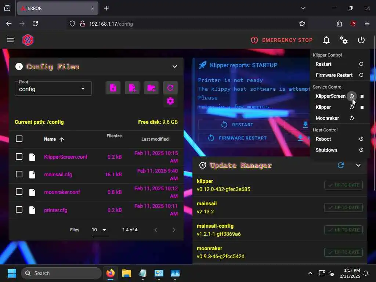Open the uBlock Origin extension icon
Viewport: 376px width, 282px height.
pos(353,23)
